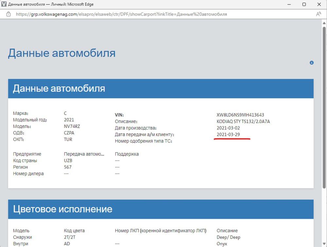Click the blue info icon
Screen dimensions: 327x247
click(x=312, y=63)
